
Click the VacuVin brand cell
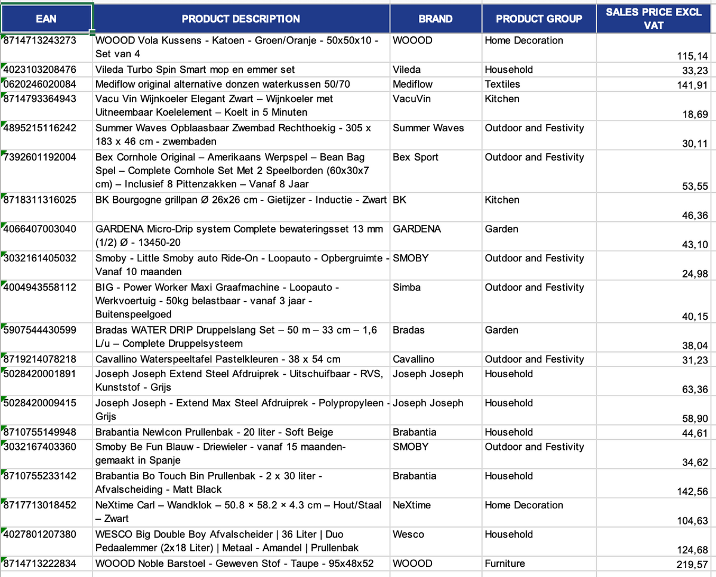click(436, 106)
